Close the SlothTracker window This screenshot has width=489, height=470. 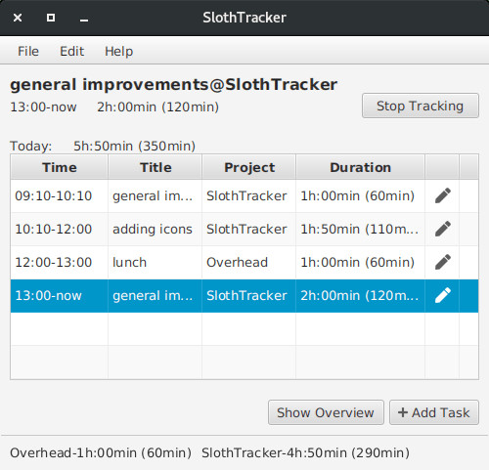[18, 18]
